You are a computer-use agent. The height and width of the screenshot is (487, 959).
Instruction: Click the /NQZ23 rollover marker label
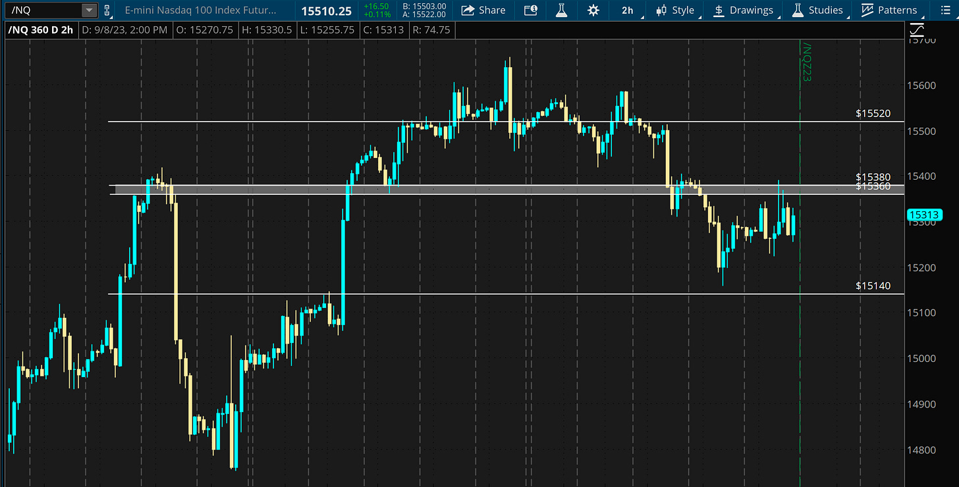[x=806, y=63]
